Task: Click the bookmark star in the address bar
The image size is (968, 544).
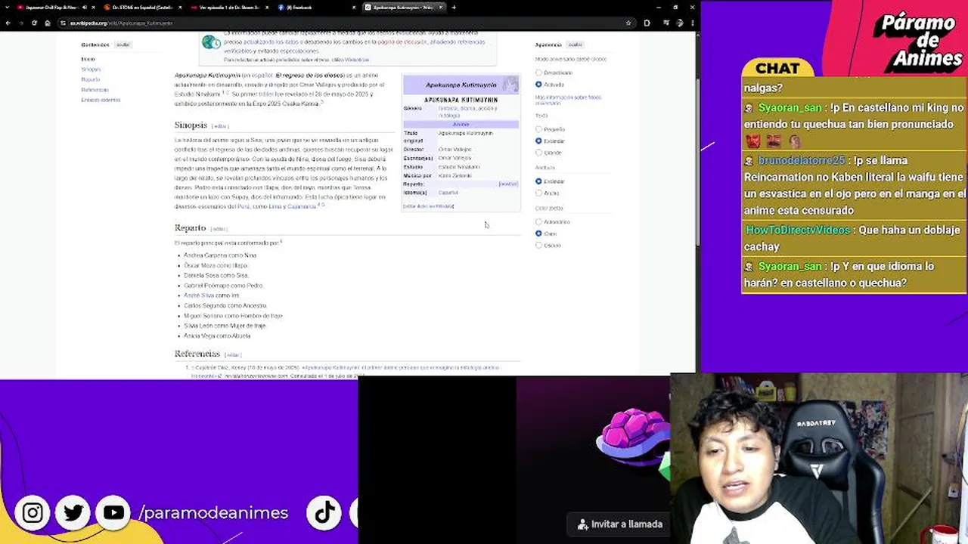Action: pyautogui.click(x=628, y=23)
